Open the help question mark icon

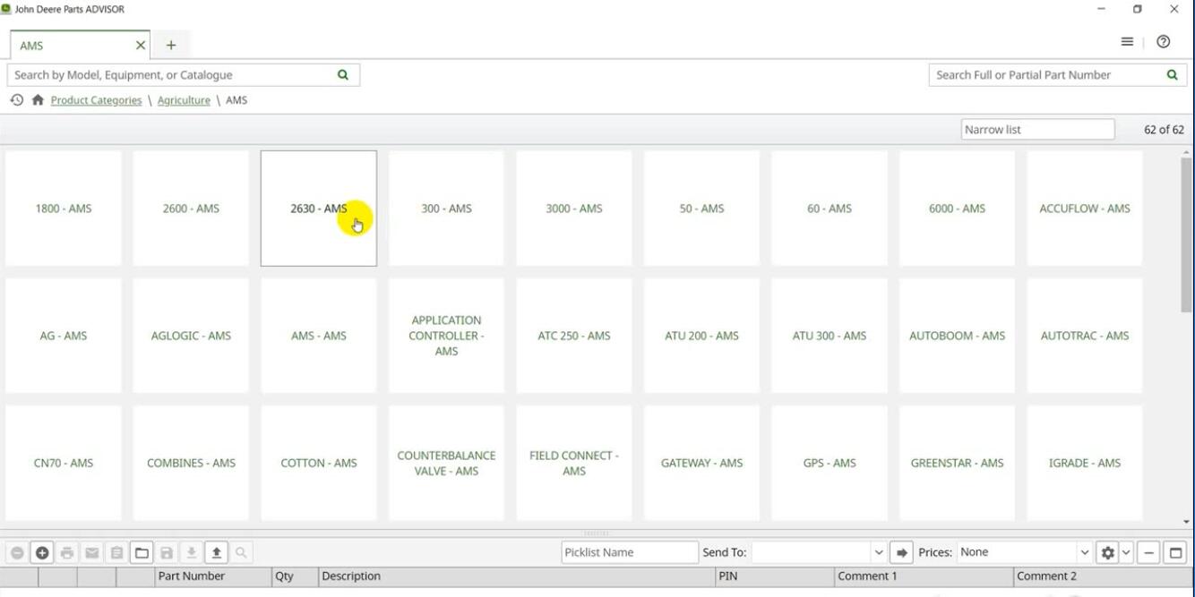(1164, 42)
